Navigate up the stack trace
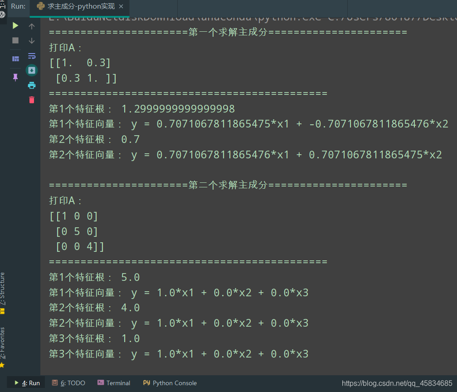The image size is (457, 392). [32, 26]
